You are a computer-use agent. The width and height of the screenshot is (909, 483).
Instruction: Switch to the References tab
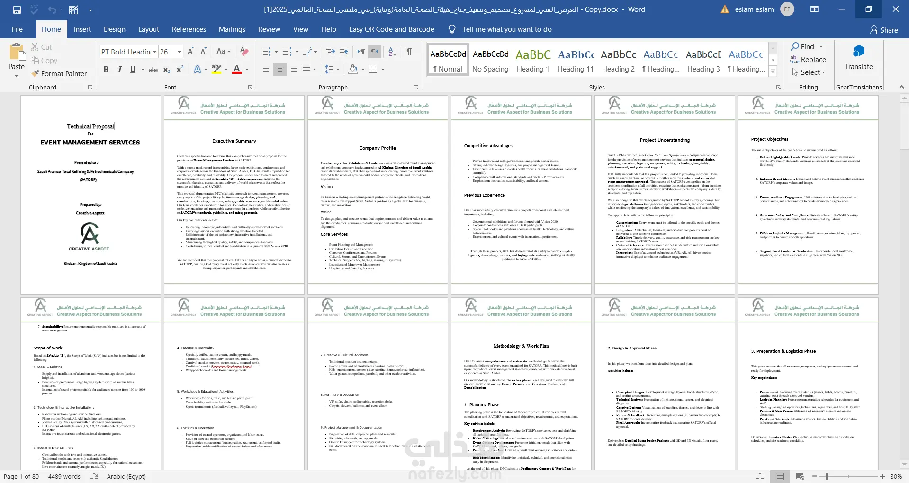[189, 29]
